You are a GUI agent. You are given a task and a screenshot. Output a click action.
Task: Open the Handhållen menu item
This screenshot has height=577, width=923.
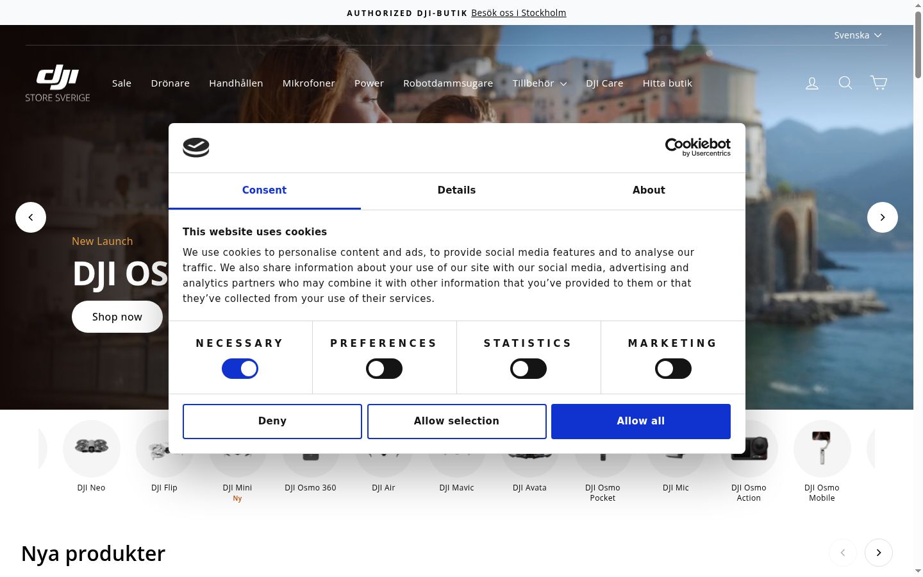pos(236,83)
